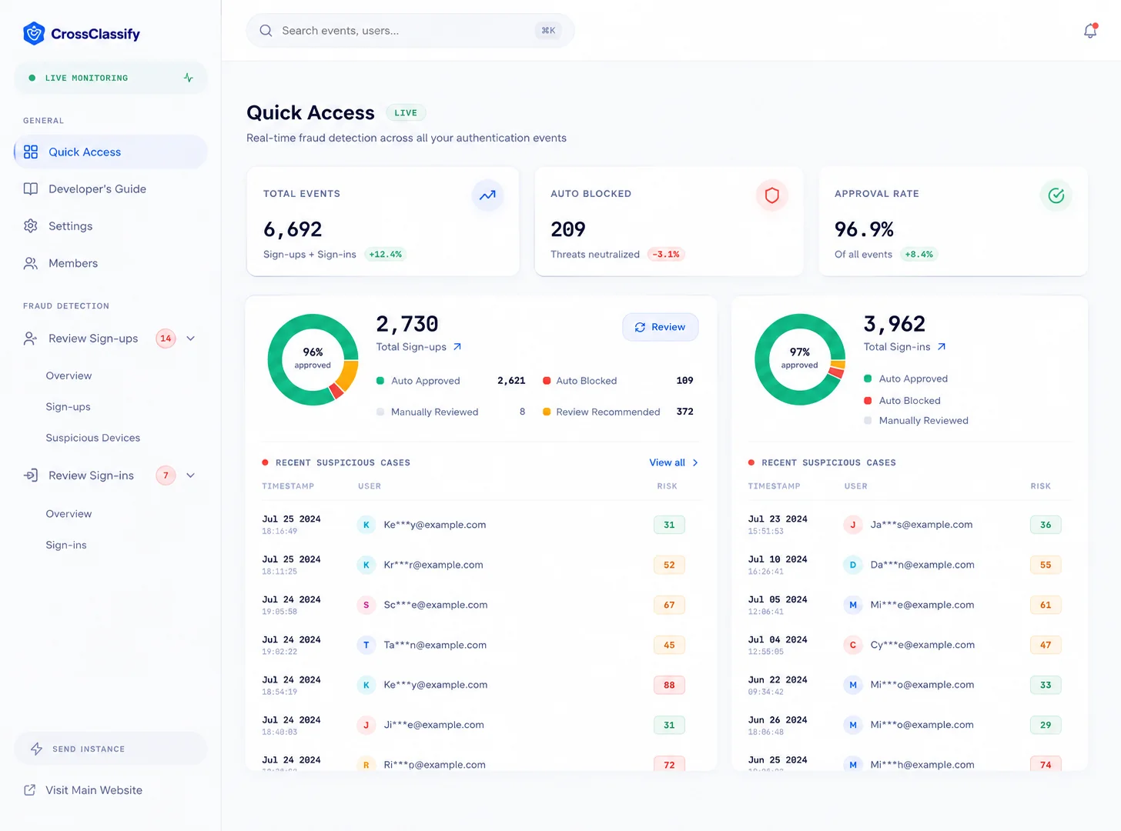Viewport: 1121px width, 831px height.
Task: Open the Visit Main Website link
Action: 83,790
